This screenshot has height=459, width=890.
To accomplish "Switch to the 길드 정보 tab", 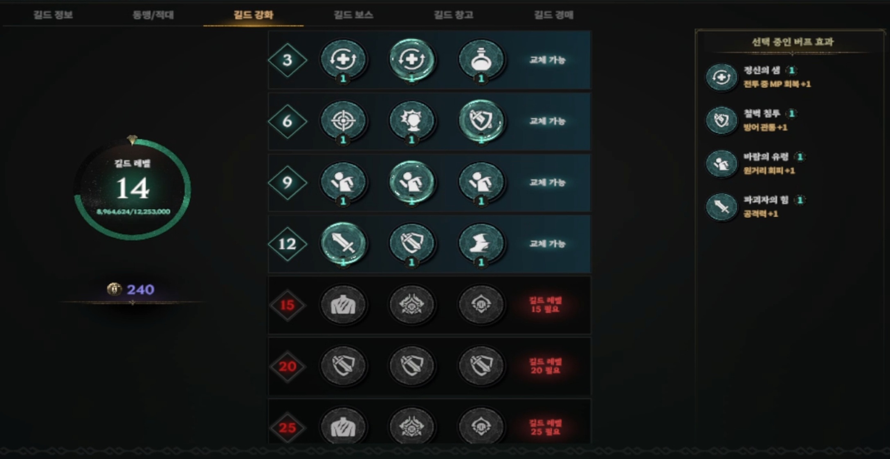I will pyautogui.click(x=53, y=15).
